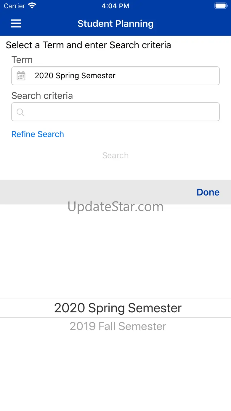231x411 pixels.
Task: Tap the Select a Term heading text
Action: (x=89, y=45)
